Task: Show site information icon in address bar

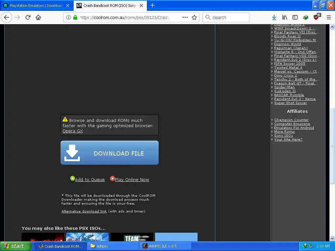Action: [68, 17]
